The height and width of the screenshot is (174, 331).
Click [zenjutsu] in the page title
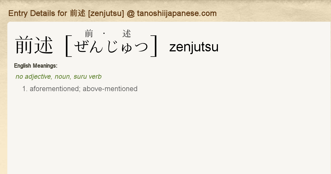pyautogui.click(x=106, y=13)
